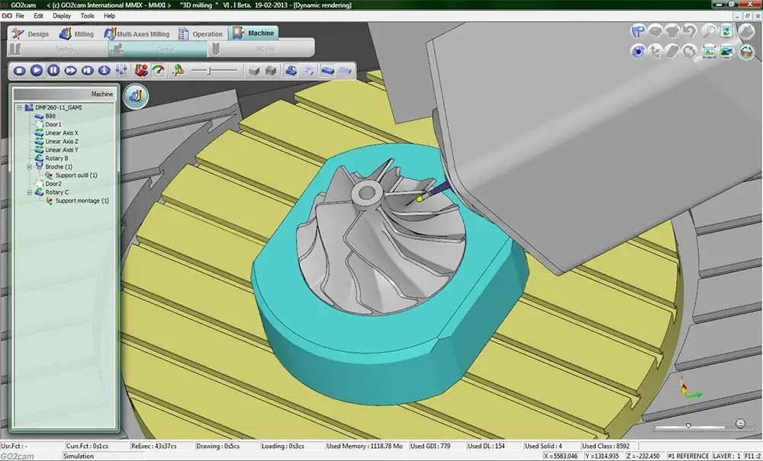Open the Tools menu
This screenshot has height=461, width=763.
[x=87, y=15]
